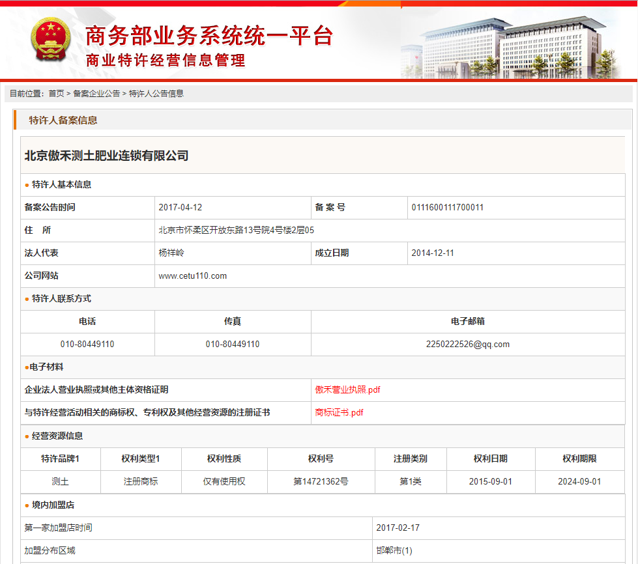The width and height of the screenshot is (638, 564).
Task: Select the 注册商标 rights type cell
Action: (141, 481)
